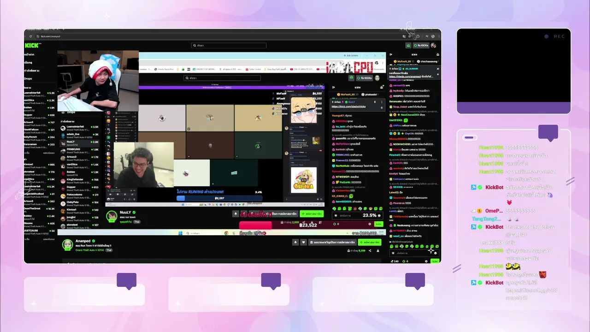The height and width of the screenshot is (332, 590).
Task: Open Soraxamen channel in the sidebar
Action: [x=40, y=145]
